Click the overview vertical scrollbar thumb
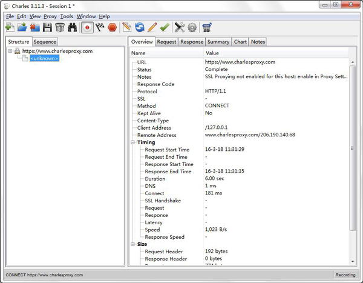The height and width of the screenshot is (283, 363). coord(353,148)
